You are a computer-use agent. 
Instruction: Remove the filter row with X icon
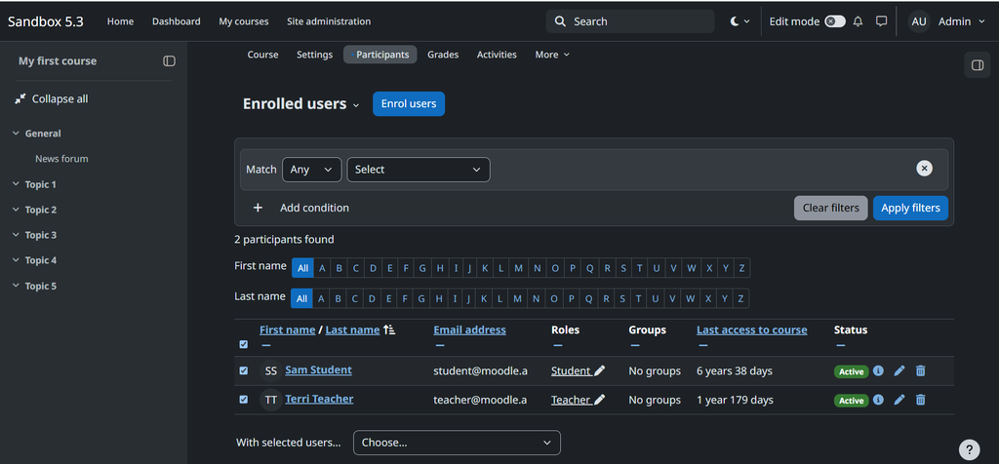925,168
